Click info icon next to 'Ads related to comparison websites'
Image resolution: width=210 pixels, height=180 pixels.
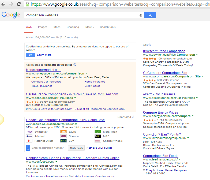[75, 65]
